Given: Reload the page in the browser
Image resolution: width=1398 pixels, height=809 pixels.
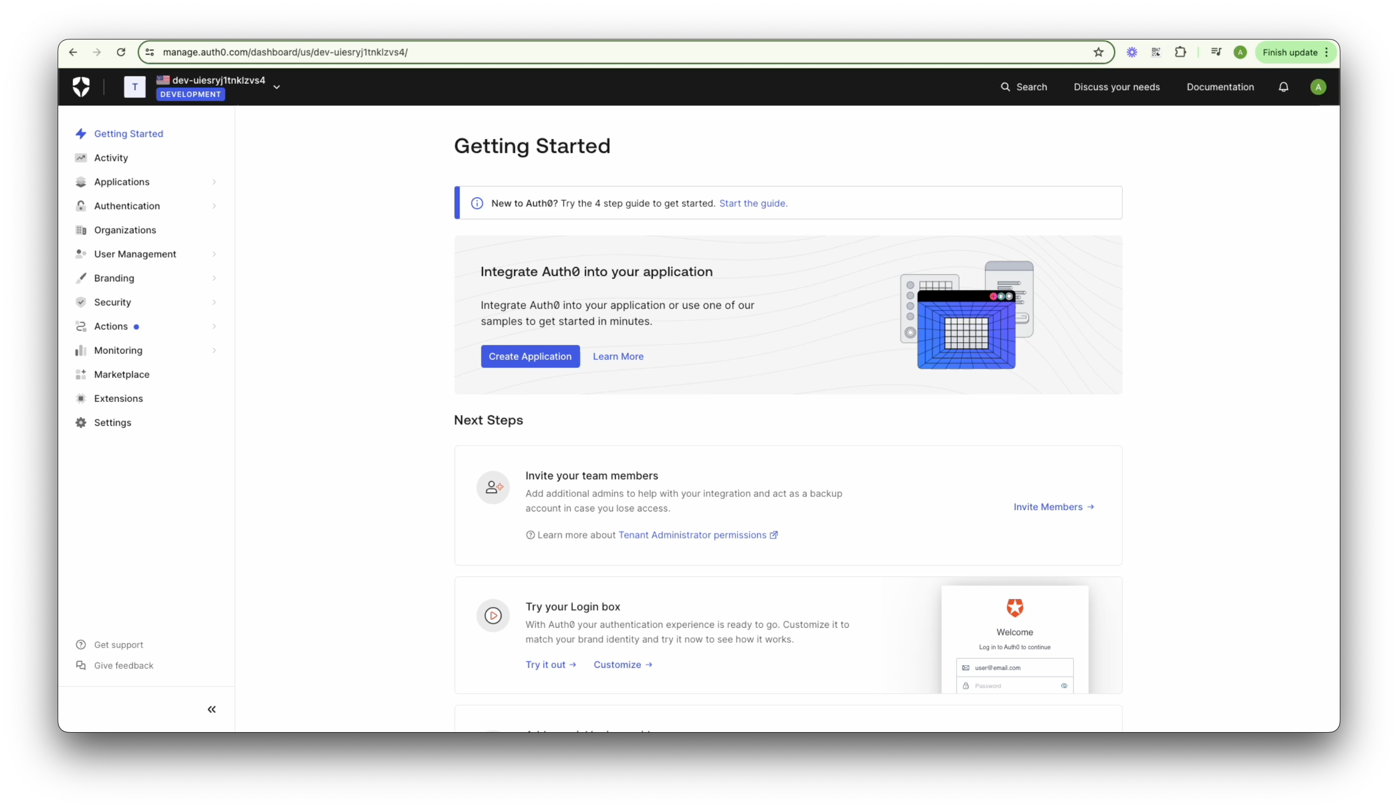Looking at the screenshot, I should pyautogui.click(x=121, y=52).
